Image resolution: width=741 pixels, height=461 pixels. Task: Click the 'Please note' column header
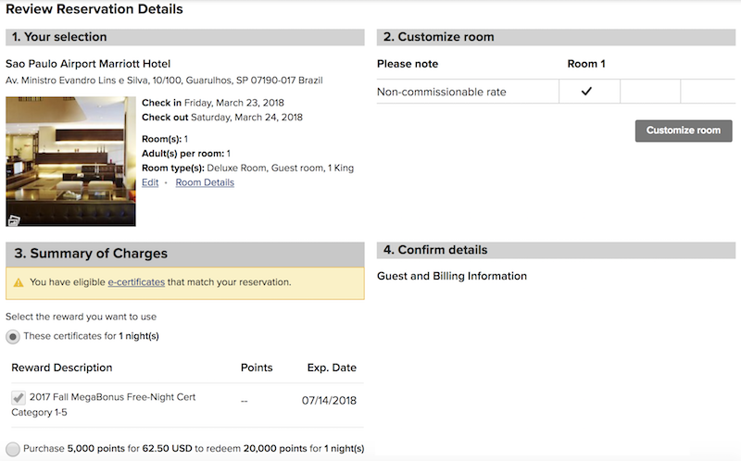(x=408, y=64)
